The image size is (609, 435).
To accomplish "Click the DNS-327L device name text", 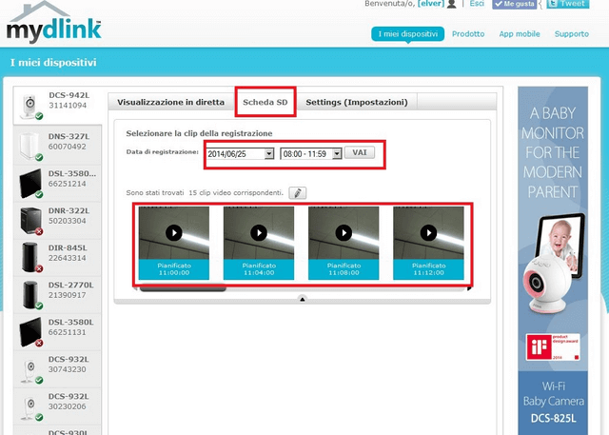I will coord(69,137).
